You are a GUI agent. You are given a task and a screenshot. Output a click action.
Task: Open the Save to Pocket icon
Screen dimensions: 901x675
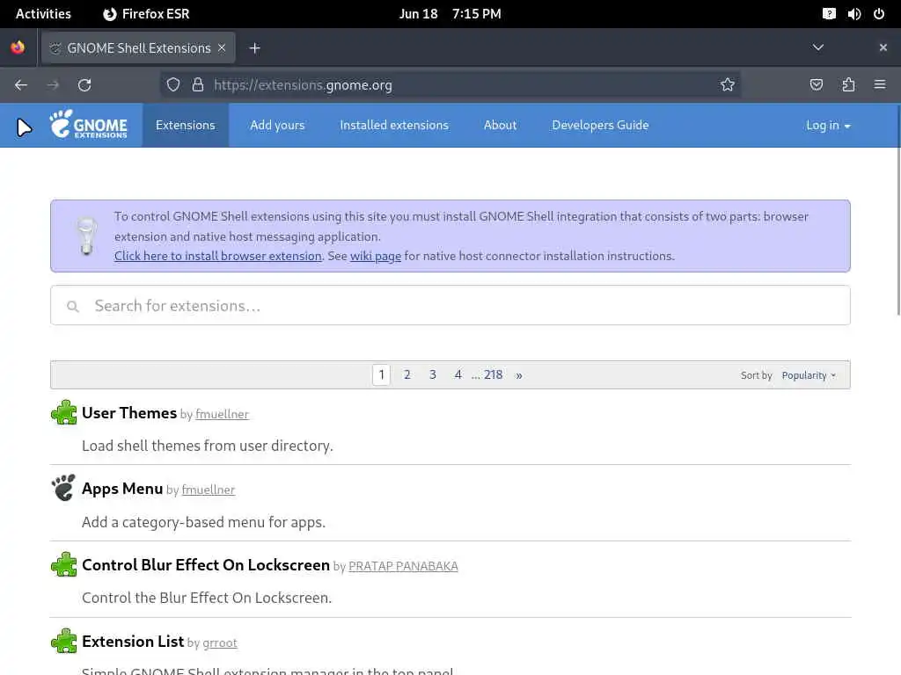point(816,85)
